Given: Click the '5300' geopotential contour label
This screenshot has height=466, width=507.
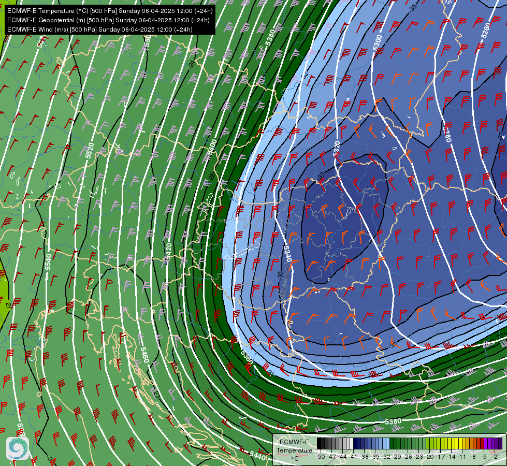Looking at the screenshot, I should pyautogui.click(x=378, y=42).
